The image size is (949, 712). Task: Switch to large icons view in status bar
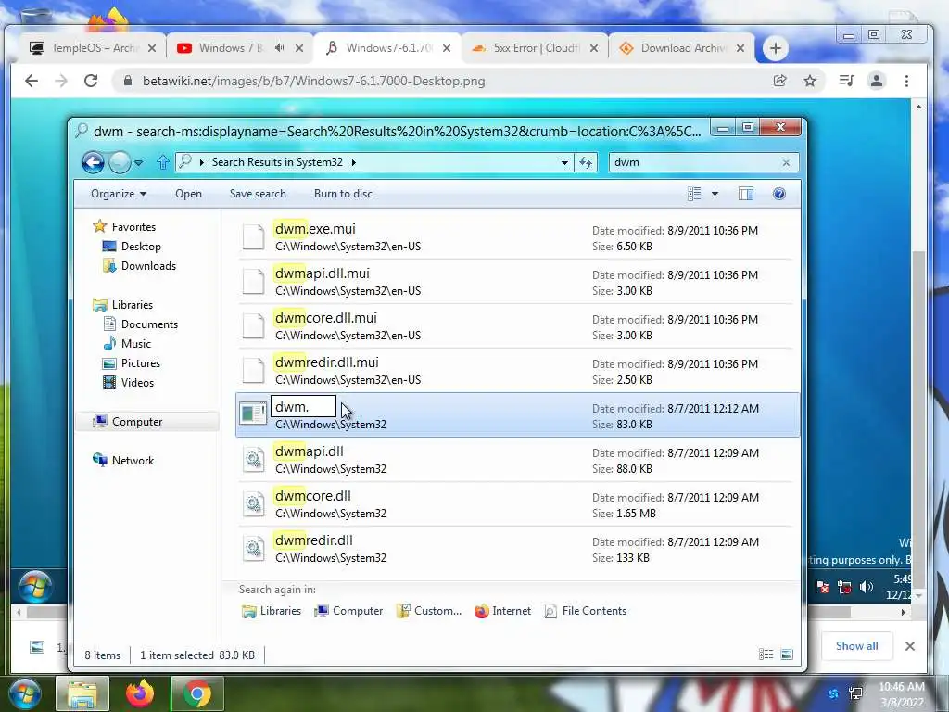coord(787,654)
